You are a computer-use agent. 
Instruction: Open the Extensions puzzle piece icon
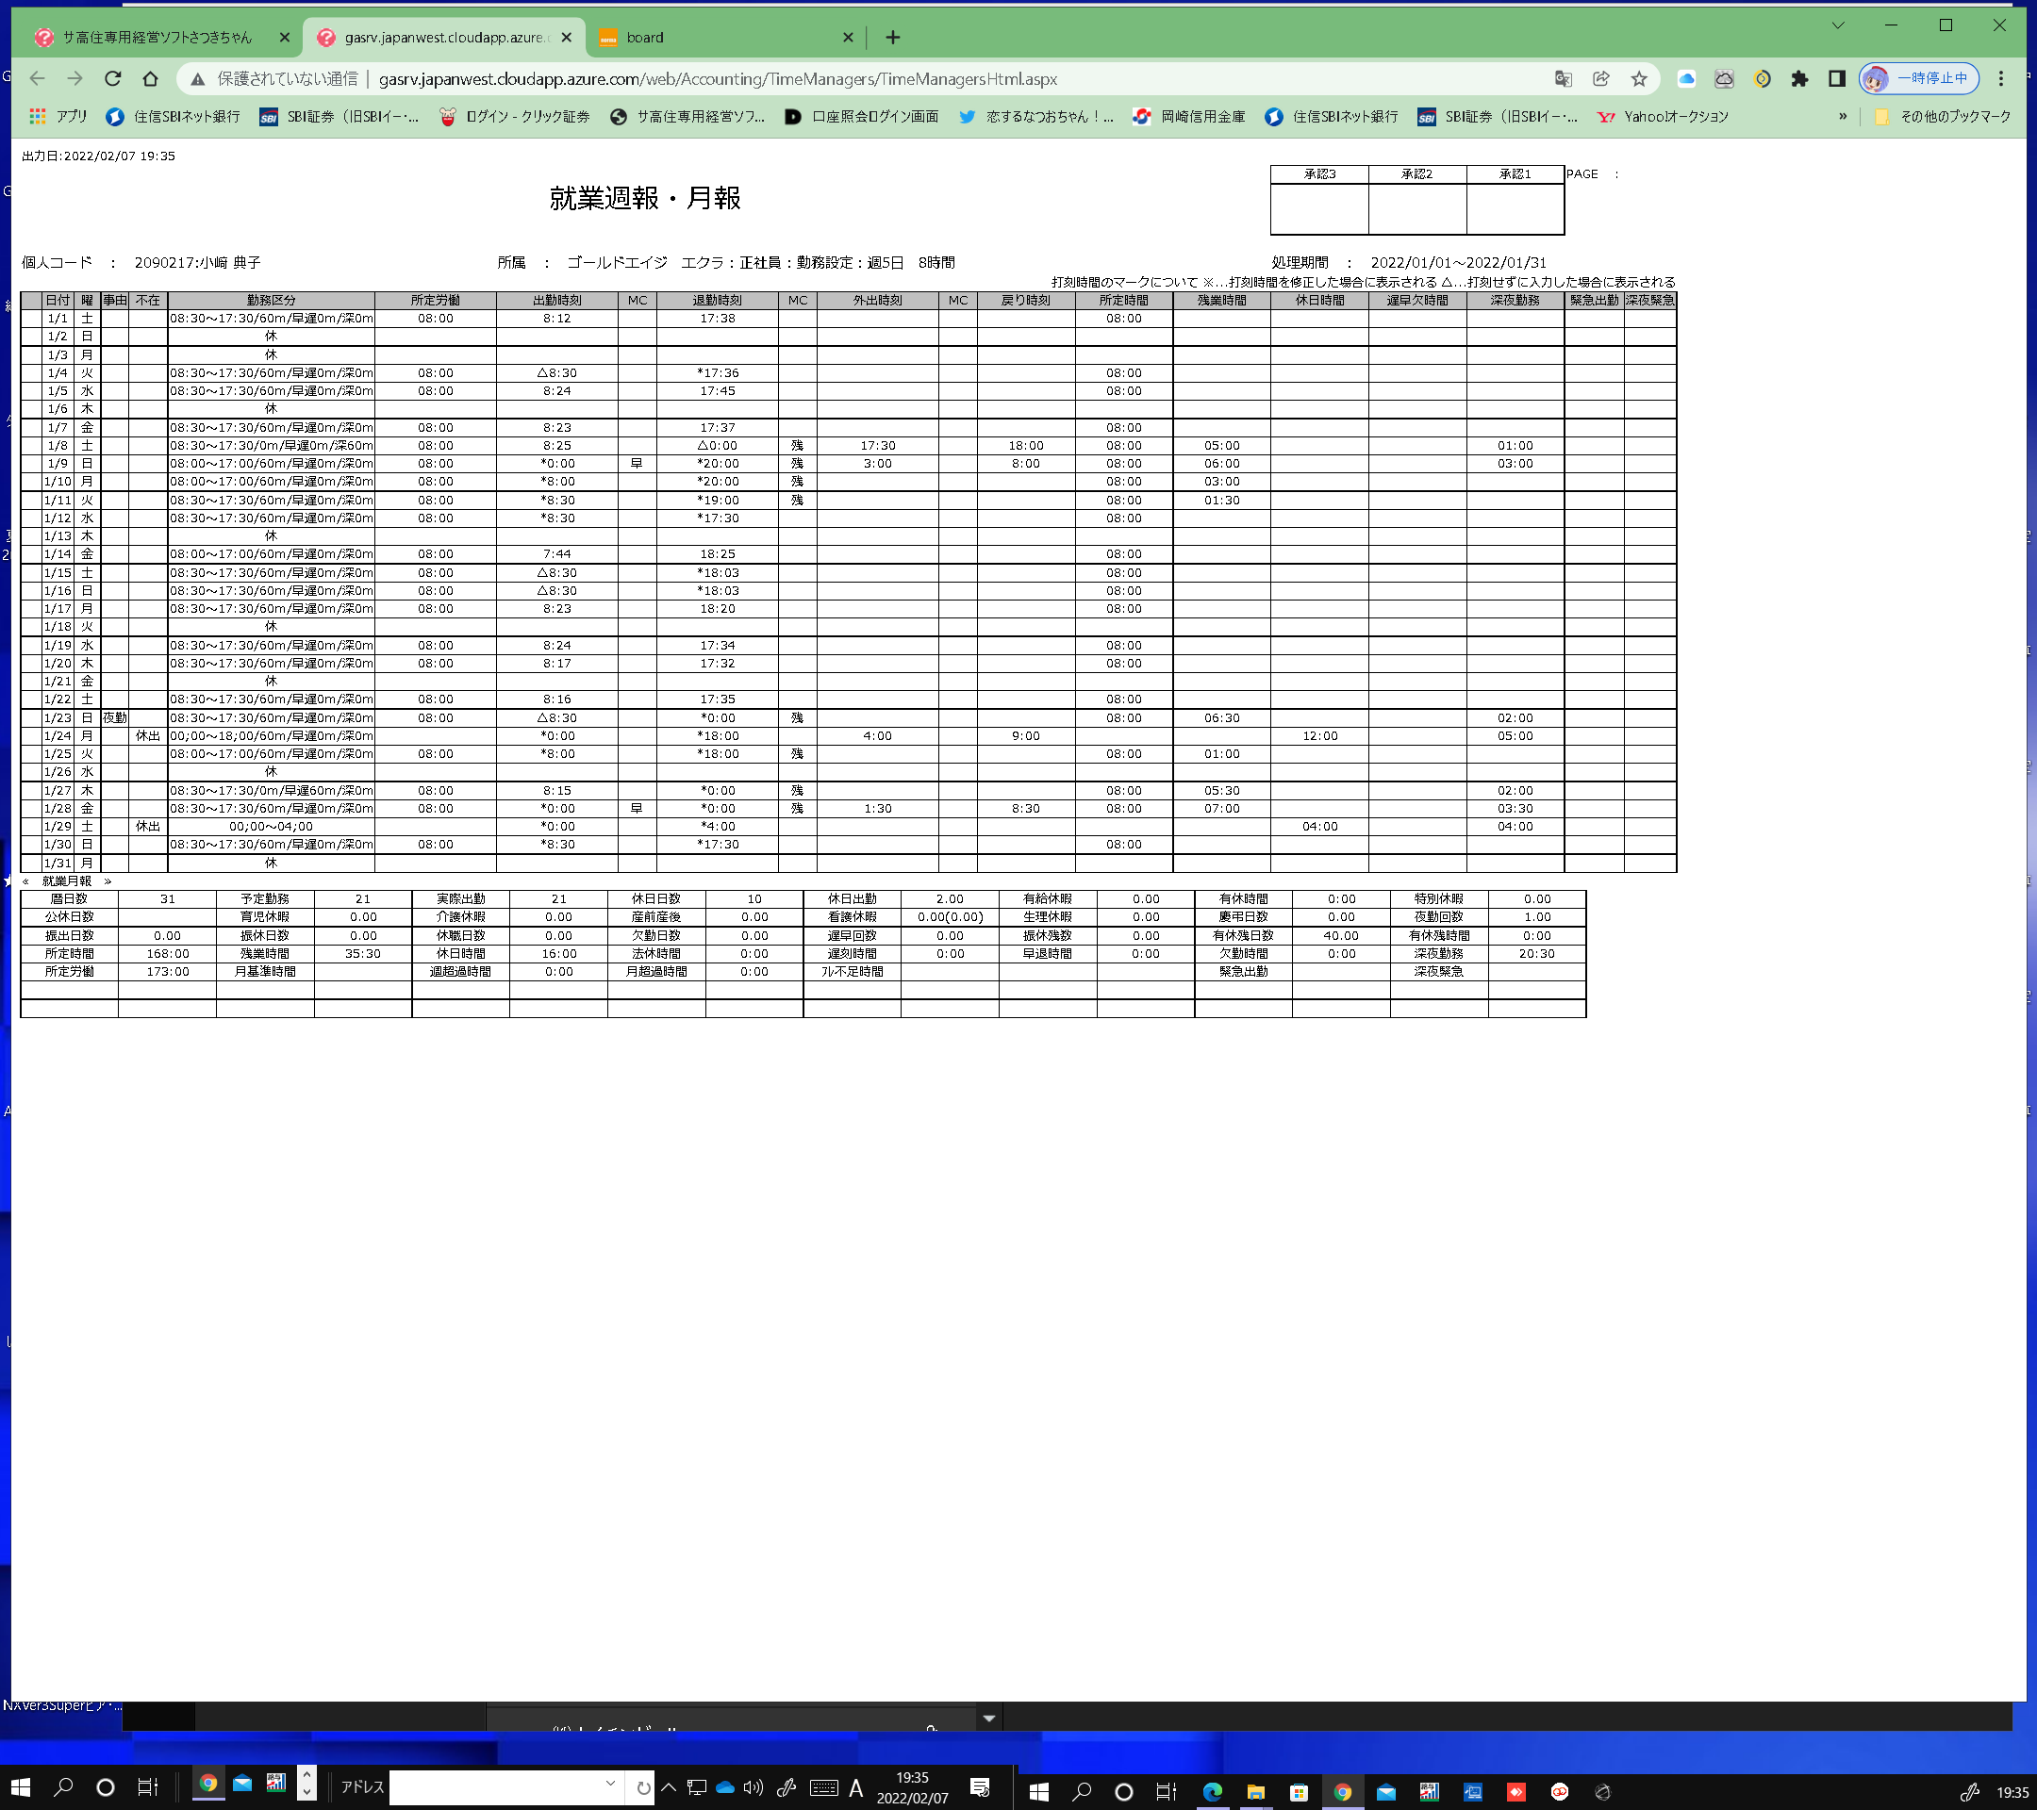(x=1798, y=78)
